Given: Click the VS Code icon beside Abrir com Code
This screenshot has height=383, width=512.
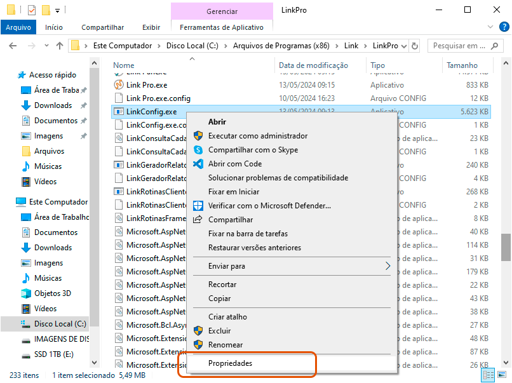Looking at the screenshot, I should 198,164.
